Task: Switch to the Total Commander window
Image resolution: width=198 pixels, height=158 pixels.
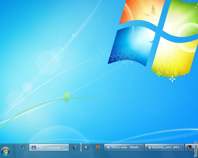Action: [51, 147]
